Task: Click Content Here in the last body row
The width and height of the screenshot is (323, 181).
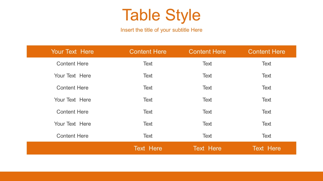Action: (72, 136)
